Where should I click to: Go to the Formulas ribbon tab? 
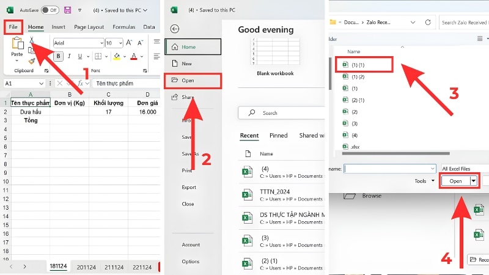[x=124, y=27]
